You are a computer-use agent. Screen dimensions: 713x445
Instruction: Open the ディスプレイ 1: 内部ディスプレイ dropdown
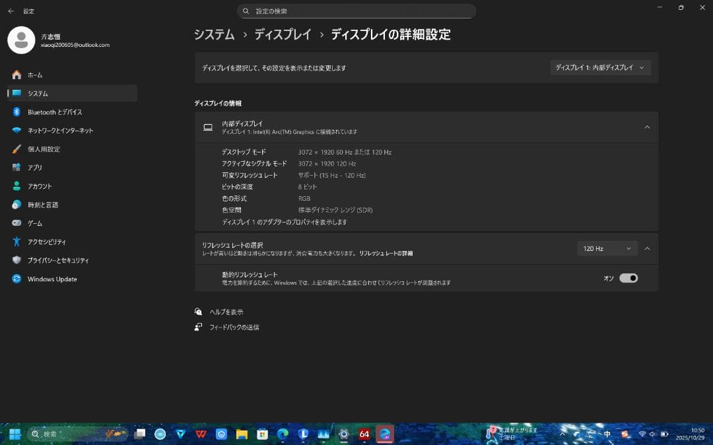(600, 67)
